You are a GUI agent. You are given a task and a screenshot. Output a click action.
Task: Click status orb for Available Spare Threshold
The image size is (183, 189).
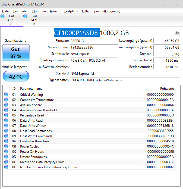pos(6,110)
